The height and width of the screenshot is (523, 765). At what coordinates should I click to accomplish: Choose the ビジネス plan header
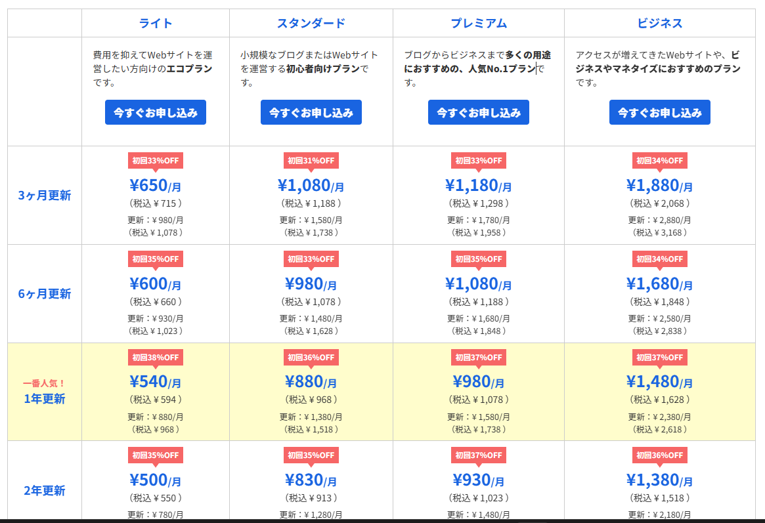click(660, 24)
